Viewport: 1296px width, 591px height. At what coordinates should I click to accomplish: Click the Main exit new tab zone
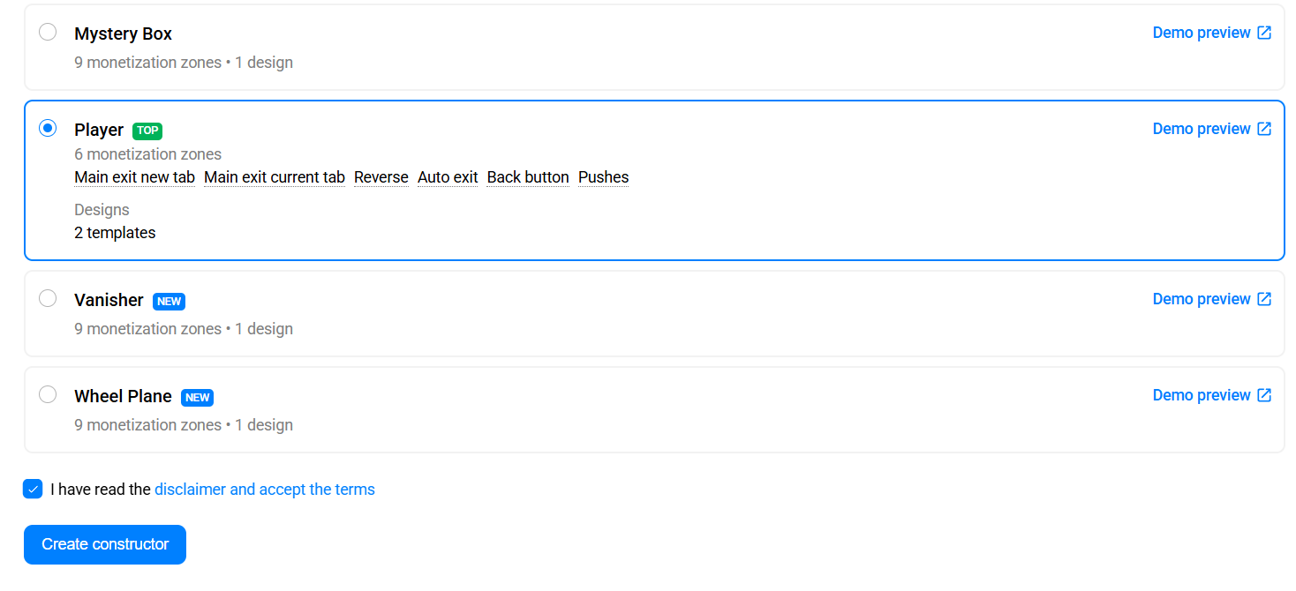click(134, 177)
